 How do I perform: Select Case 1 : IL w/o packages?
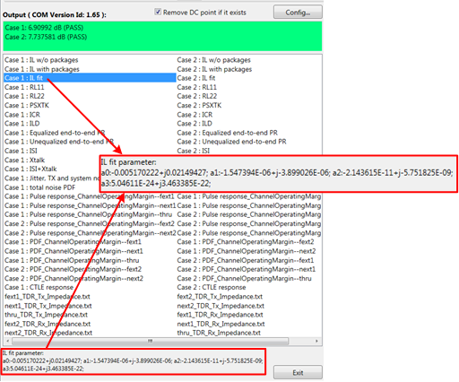coord(41,60)
